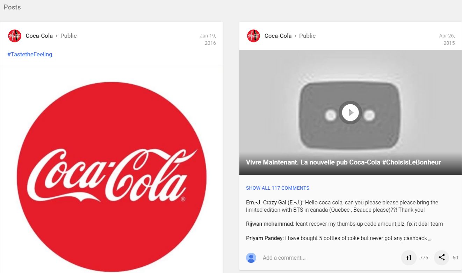Open the Jan 19, 2016 post date link
This screenshot has height=273, width=462.
208,39
